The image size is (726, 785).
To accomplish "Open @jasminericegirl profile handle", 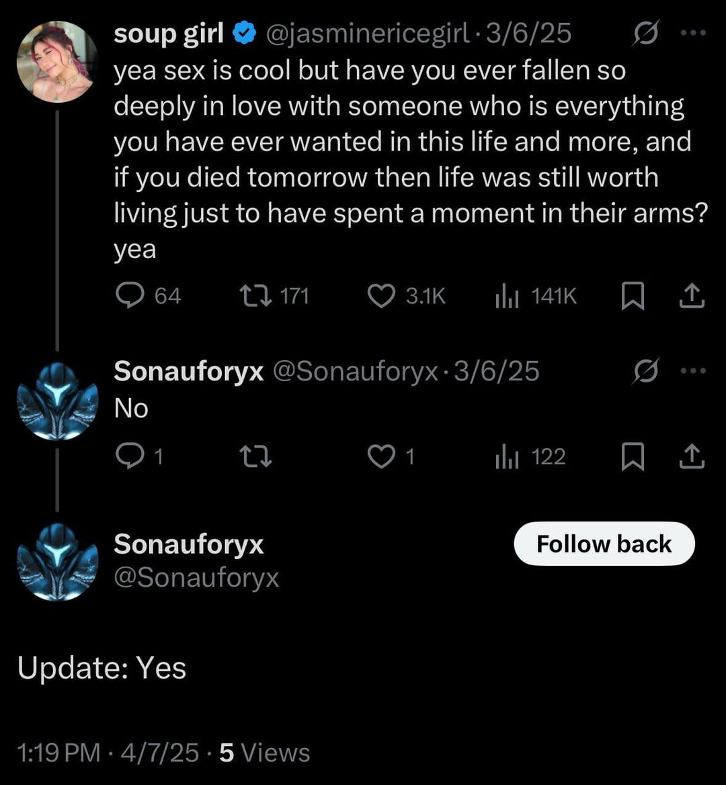I will [x=368, y=33].
